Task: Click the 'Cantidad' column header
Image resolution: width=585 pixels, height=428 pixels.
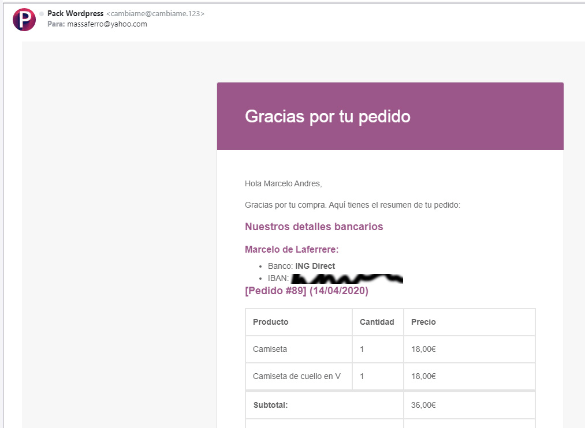Action: pyautogui.click(x=378, y=322)
